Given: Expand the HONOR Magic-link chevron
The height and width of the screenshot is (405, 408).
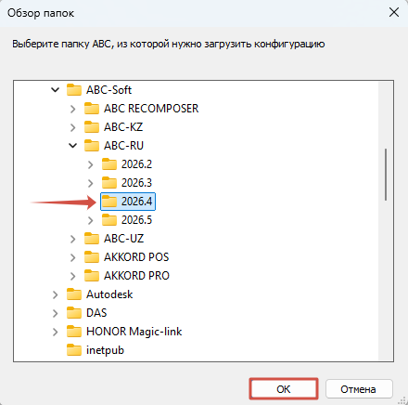Looking at the screenshot, I should [55, 332].
